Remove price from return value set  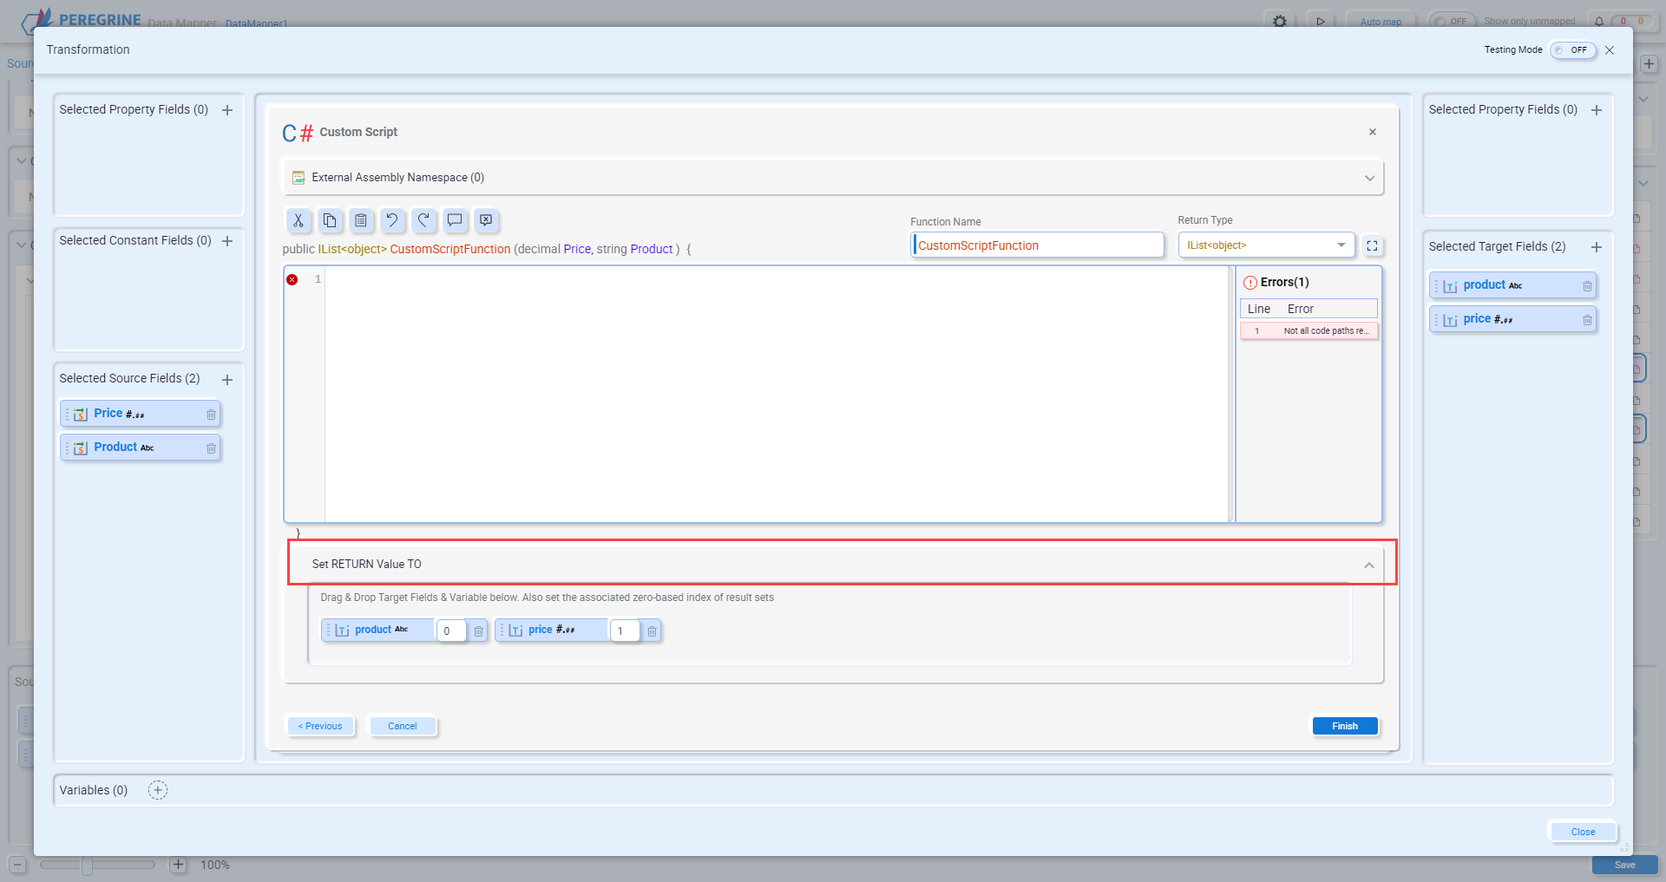point(652,631)
